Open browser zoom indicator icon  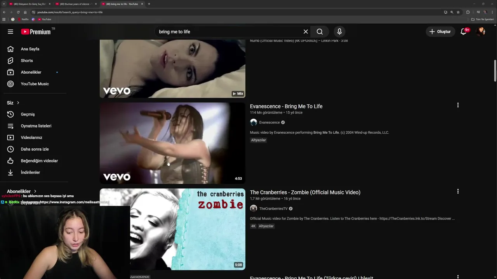pyautogui.click(x=452, y=12)
